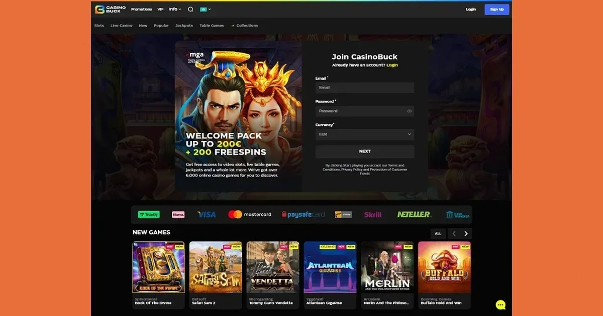Click the Trustly payment logo
Screen dimensions: 603x316
(149, 214)
